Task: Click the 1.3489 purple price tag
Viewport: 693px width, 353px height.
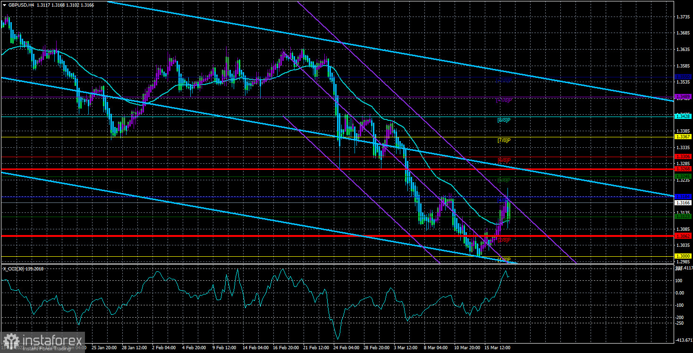Action: click(684, 97)
